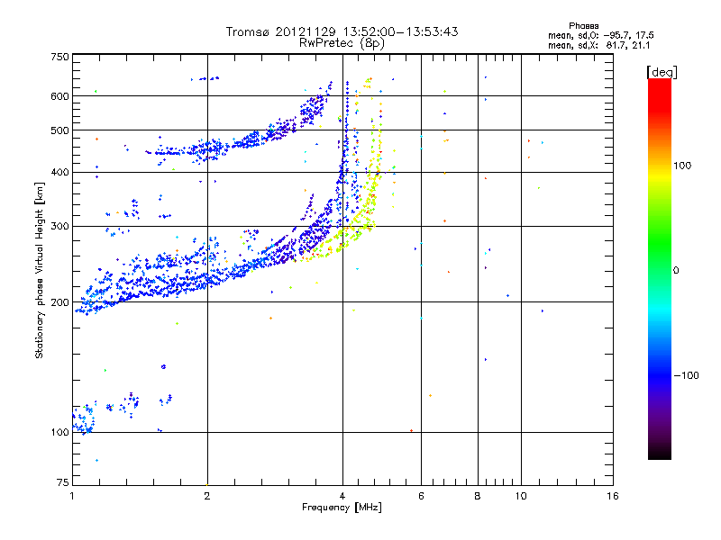Click the height axis tick '500'
This screenshot has width=721, height=540.
59,130
